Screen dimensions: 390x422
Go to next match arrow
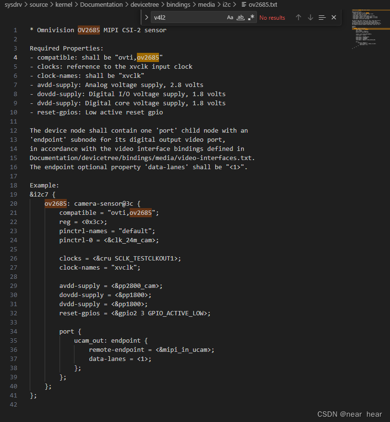point(310,17)
